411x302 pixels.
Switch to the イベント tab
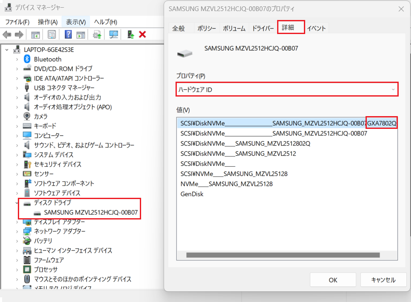coord(316,28)
